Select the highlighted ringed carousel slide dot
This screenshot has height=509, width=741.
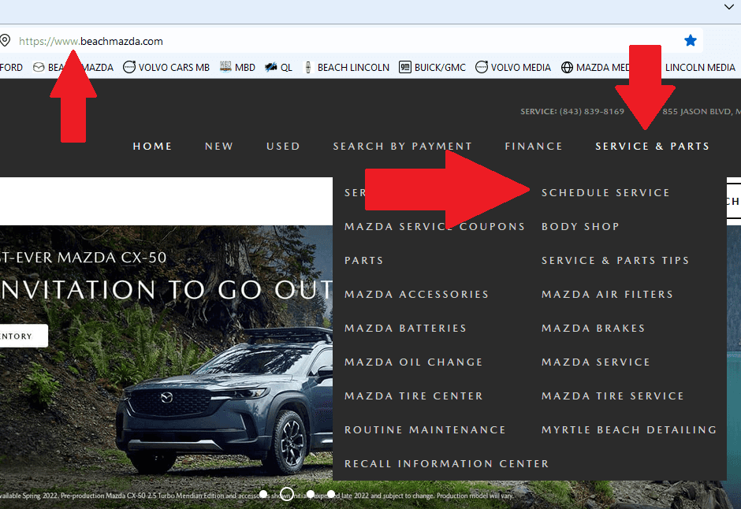coord(287,494)
